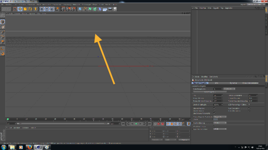This screenshot has width=268, height=150.
Task: Select the Rotate tool in top toolbar
Action: coord(30,9)
